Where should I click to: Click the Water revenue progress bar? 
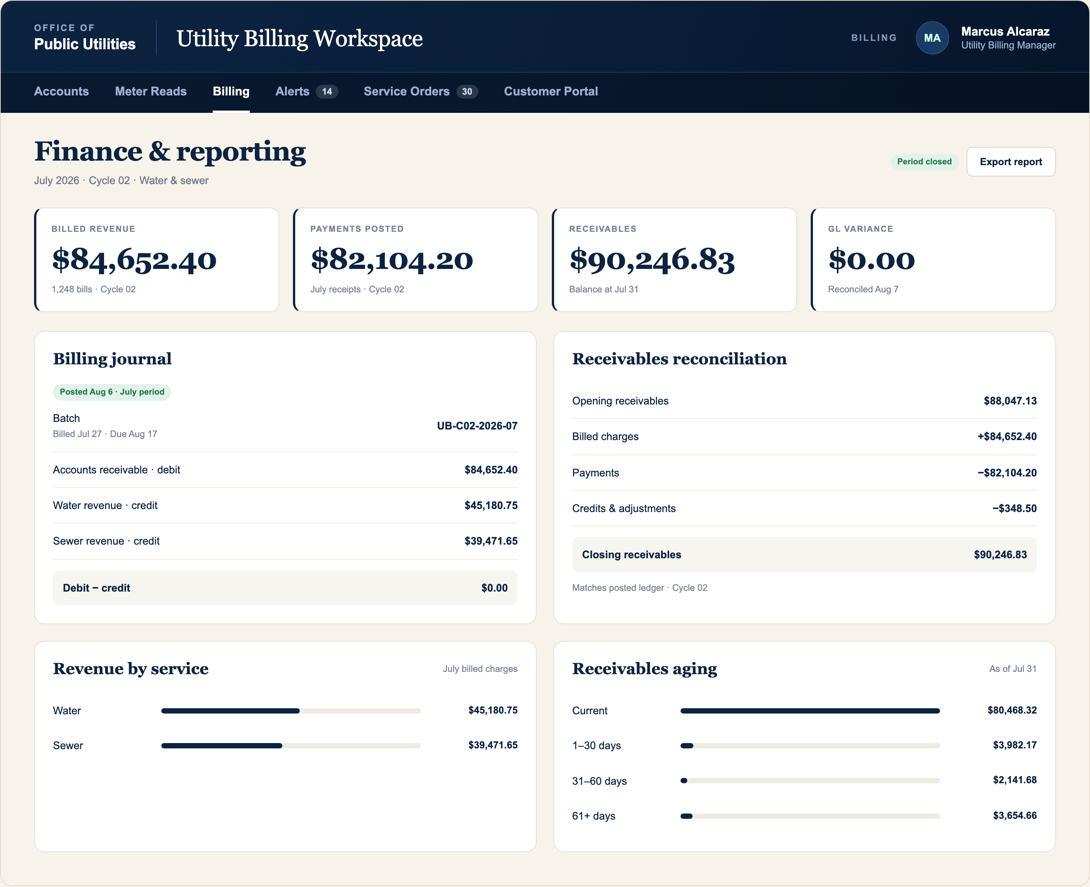[291, 711]
